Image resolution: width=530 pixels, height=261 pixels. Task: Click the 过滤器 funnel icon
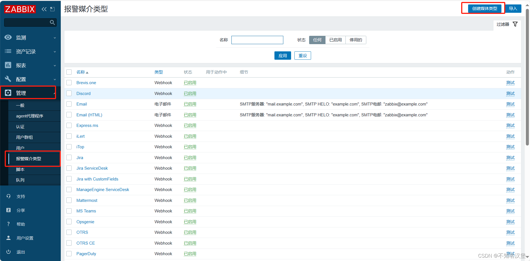515,24
